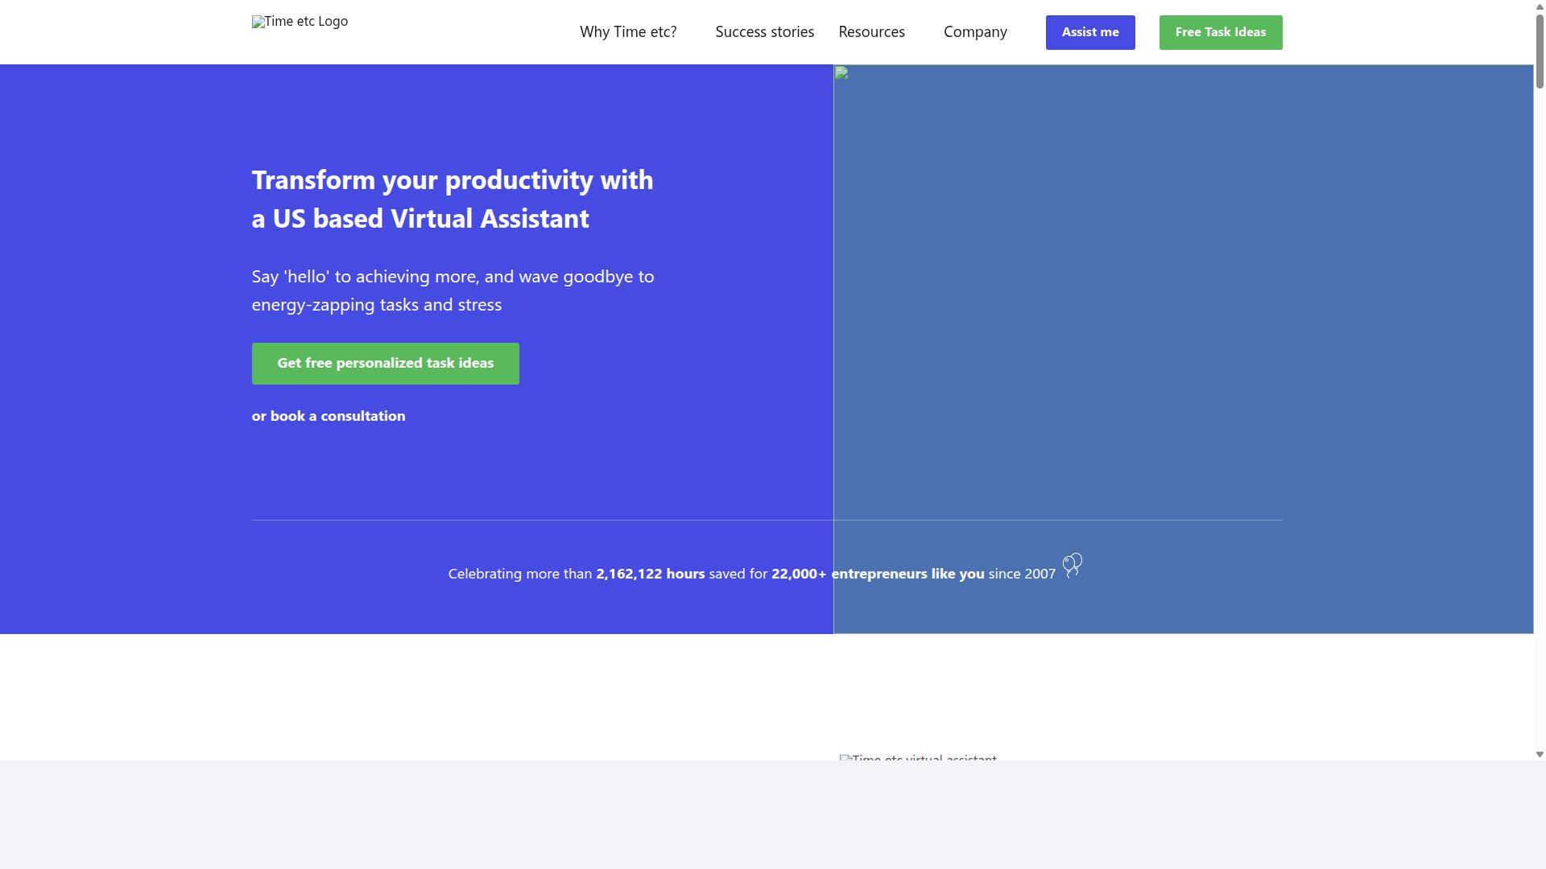Image resolution: width=1546 pixels, height=869 pixels.
Task: Open the Why Time etc? menu
Action: pyautogui.click(x=628, y=32)
